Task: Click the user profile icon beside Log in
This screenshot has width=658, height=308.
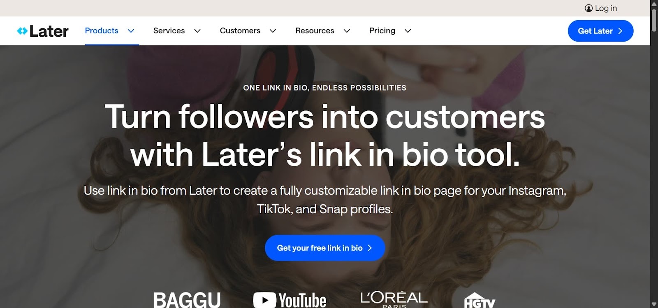Action: 588,8
